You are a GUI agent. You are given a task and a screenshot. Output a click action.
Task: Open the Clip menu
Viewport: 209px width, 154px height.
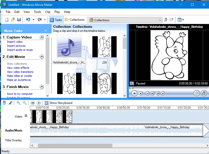click(48, 12)
